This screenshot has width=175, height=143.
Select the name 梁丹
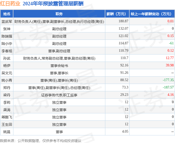pos(7,95)
